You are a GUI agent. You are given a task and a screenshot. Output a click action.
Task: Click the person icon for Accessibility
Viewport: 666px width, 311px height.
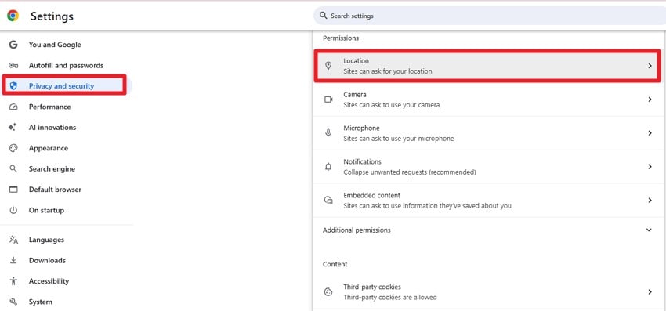point(13,280)
